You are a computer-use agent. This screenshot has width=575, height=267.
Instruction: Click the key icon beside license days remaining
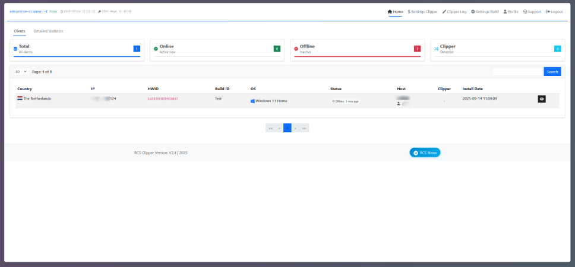pyautogui.click(x=99, y=12)
